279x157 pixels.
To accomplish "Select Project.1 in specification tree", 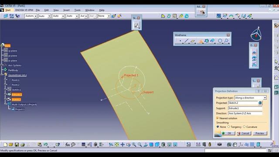I will pos(20,109).
